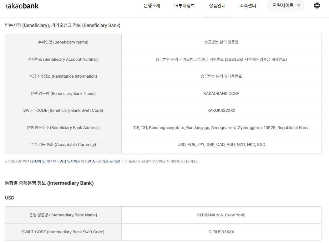Select 계좌번호 (Beneficiary Account Number) label
Viewport: 329px width, 243px height.
point(63,59)
